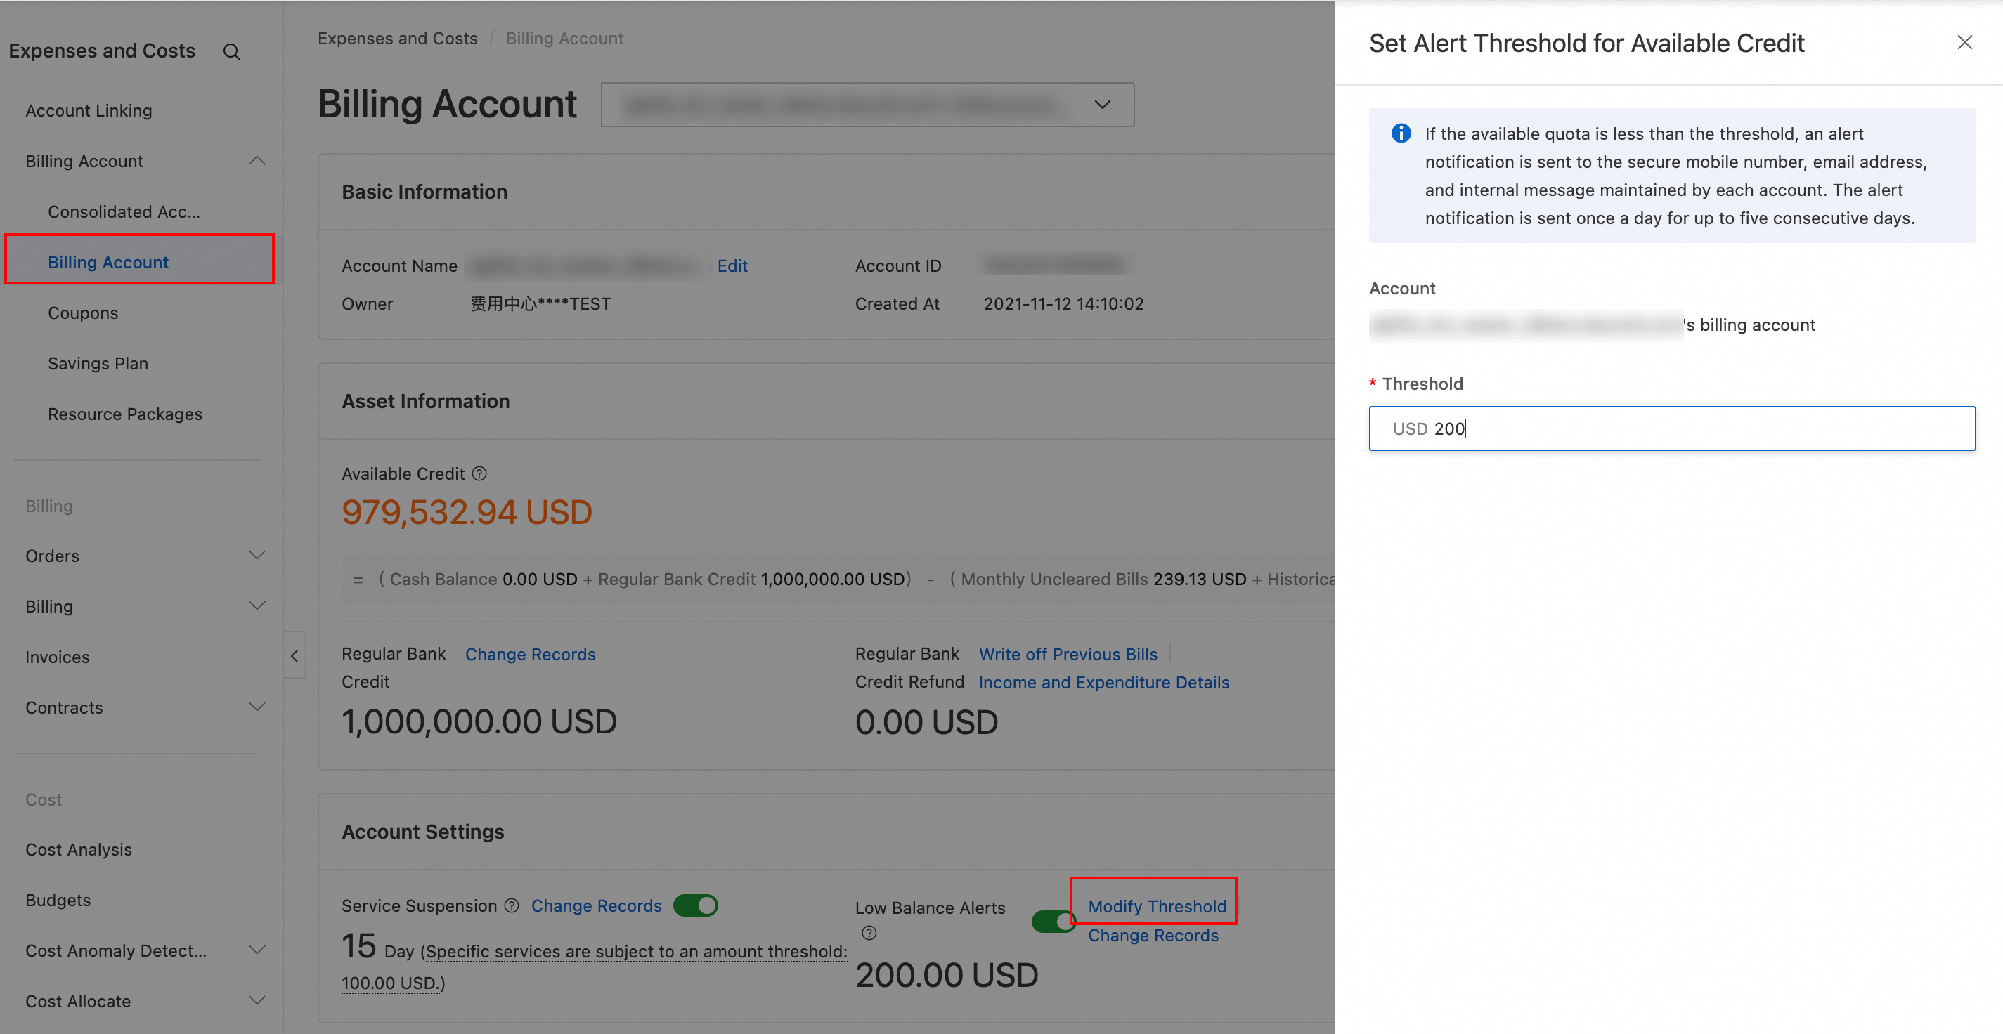Close the Set Alert Threshold panel
Image resolution: width=2003 pixels, height=1034 pixels.
1964,43
